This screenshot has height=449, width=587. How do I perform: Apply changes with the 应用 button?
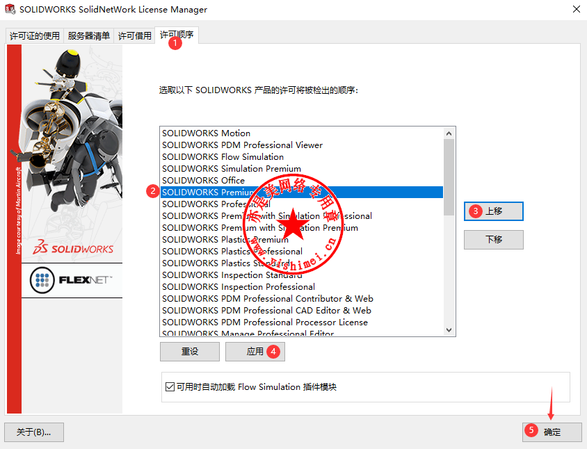255,352
